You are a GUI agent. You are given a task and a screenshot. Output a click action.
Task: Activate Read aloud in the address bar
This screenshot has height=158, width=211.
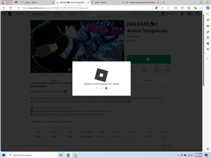tap(162, 8)
